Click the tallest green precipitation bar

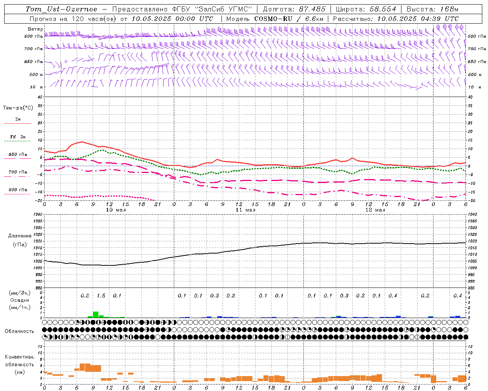pos(96,315)
